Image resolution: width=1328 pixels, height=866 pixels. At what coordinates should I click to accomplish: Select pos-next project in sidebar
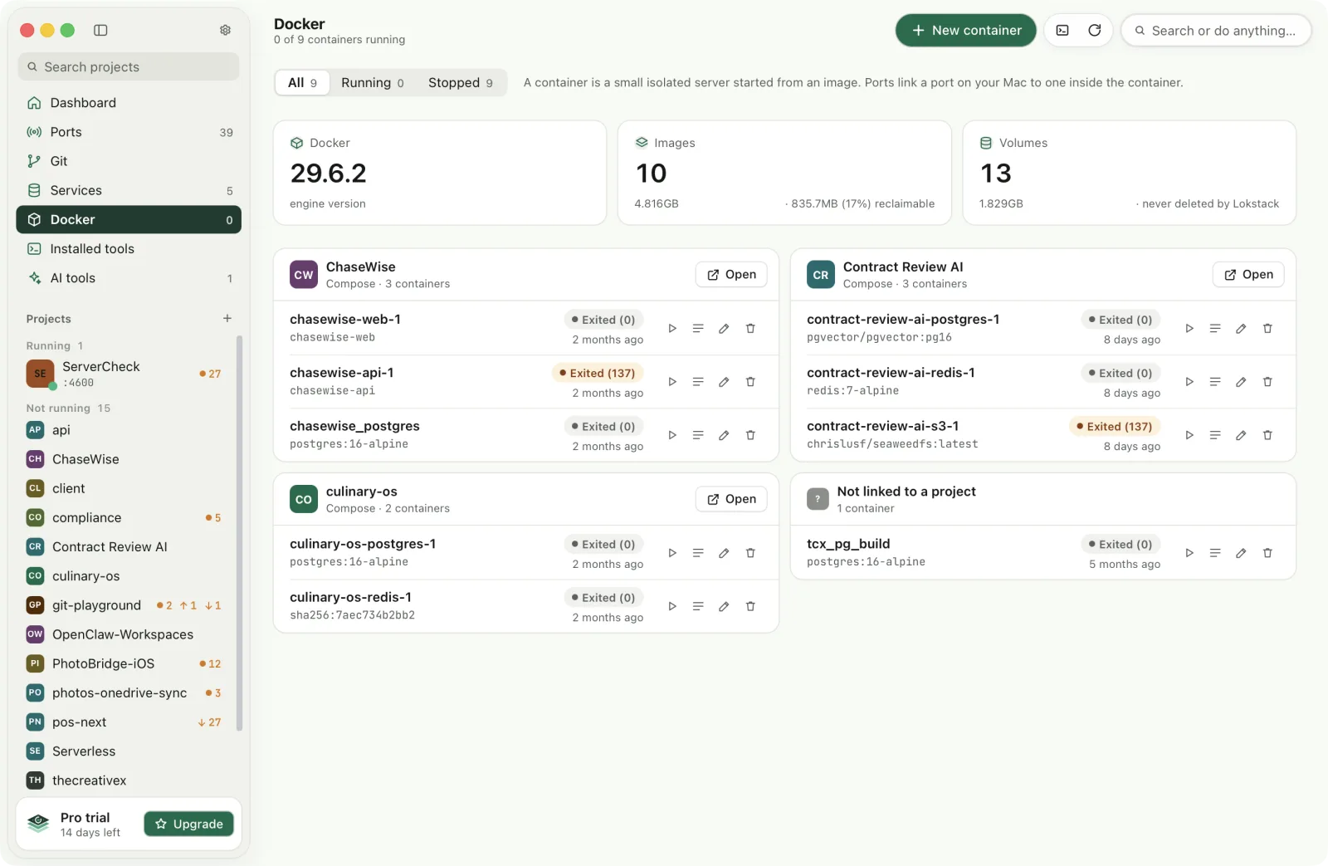pyautogui.click(x=124, y=722)
